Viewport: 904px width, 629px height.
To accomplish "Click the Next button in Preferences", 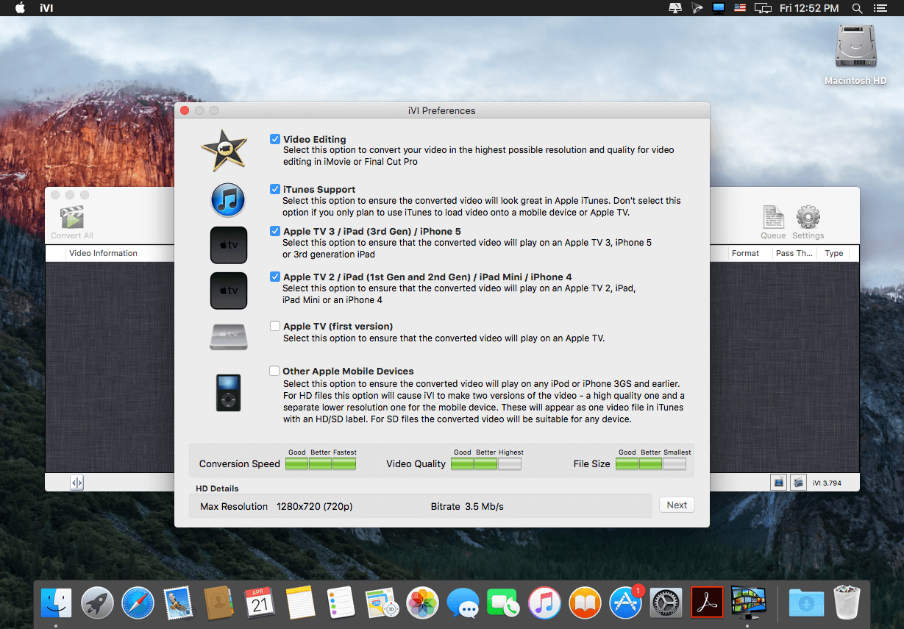I will click(x=677, y=505).
